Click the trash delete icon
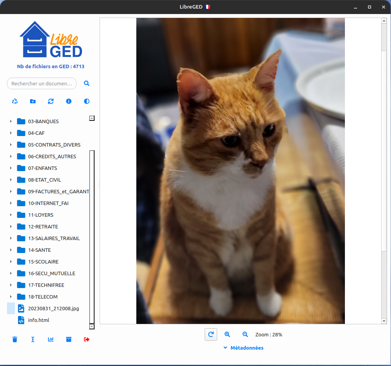Image resolution: width=391 pixels, height=366 pixels. pyautogui.click(x=15, y=339)
